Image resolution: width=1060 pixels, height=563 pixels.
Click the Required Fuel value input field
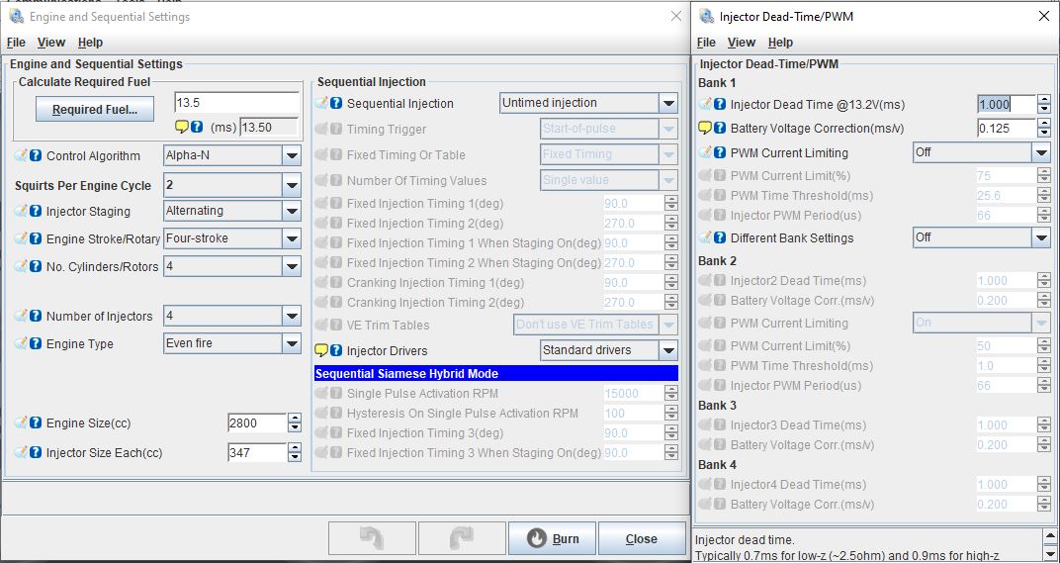[236, 103]
